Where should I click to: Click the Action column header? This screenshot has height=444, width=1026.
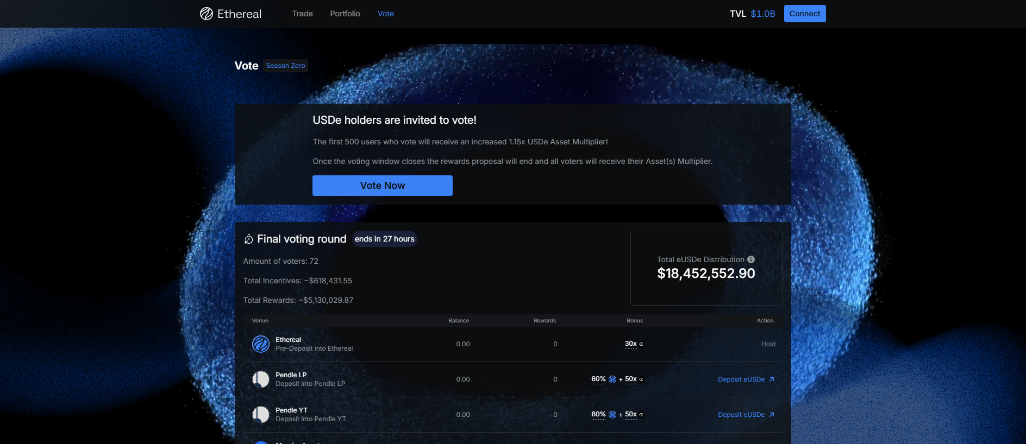pos(765,321)
